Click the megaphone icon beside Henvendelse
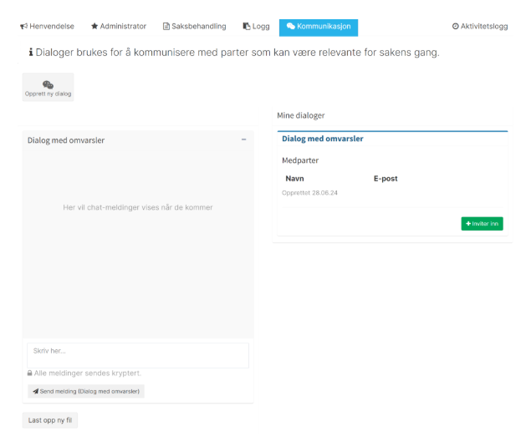 pos(23,27)
